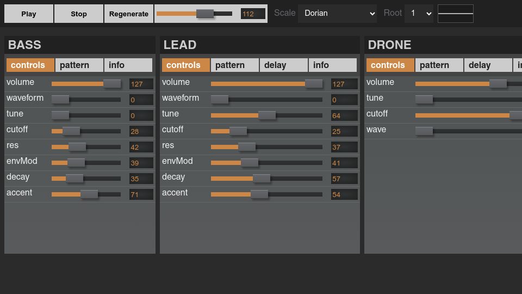Click the LEAD accent slider handle

click(259, 194)
